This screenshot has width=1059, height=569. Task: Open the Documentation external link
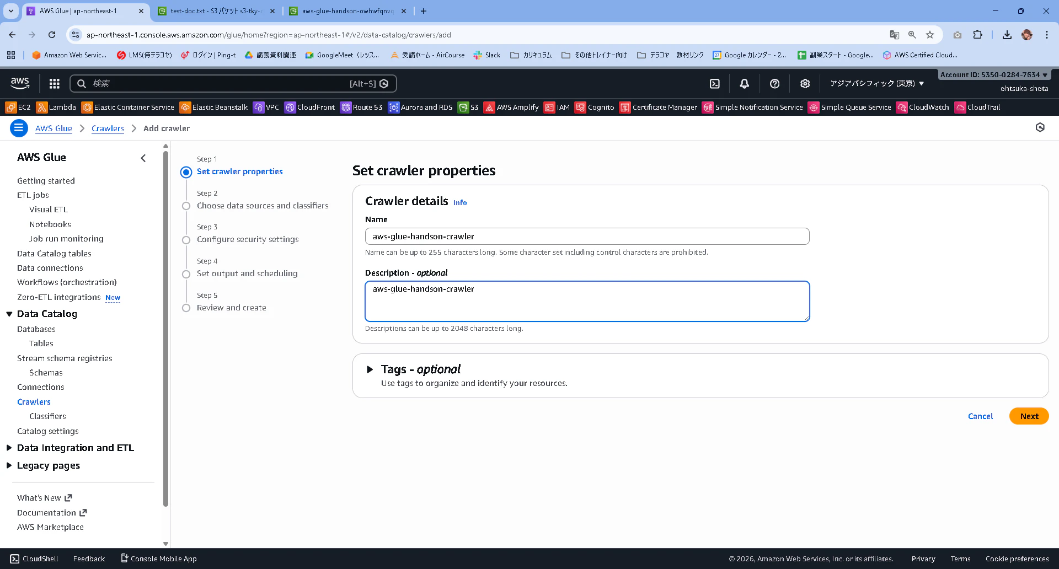point(52,513)
